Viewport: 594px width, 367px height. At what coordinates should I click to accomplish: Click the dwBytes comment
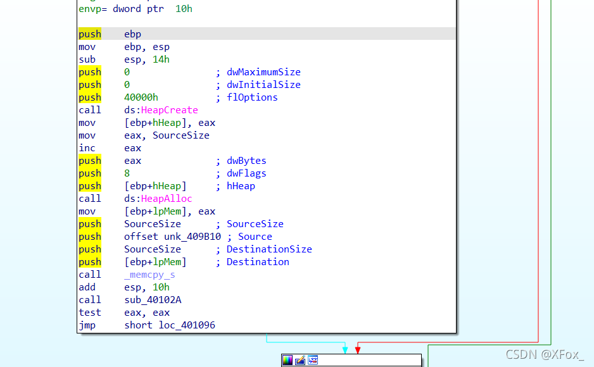(246, 161)
